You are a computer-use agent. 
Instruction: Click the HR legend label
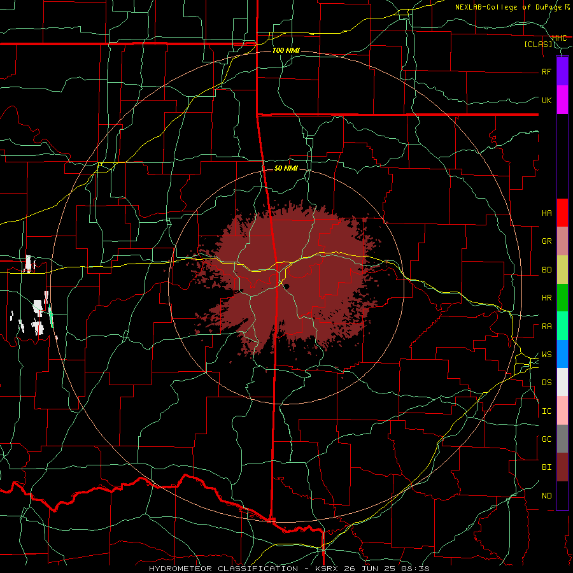click(546, 298)
